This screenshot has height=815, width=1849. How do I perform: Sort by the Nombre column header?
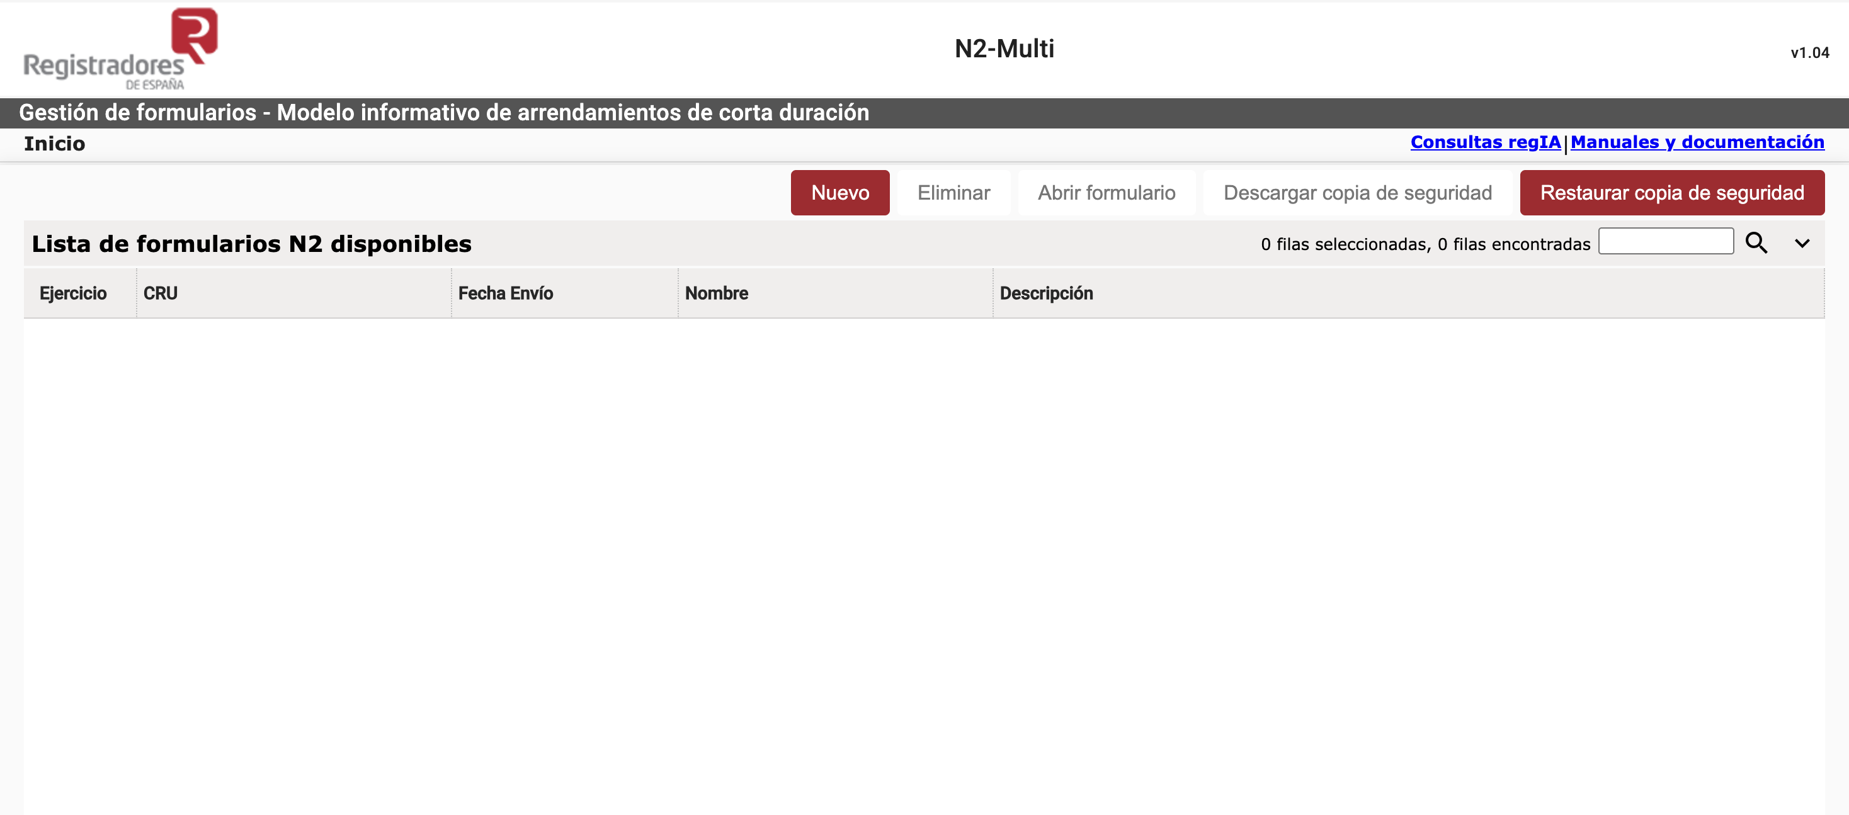pyautogui.click(x=716, y=293)
